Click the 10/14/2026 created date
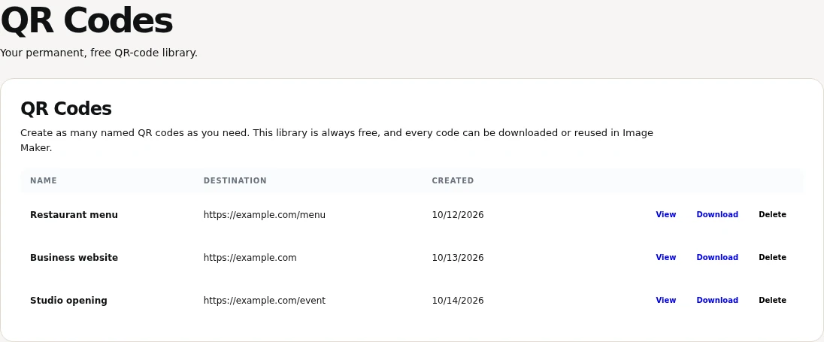Screen dimensions: 824x342 (458, 301)
